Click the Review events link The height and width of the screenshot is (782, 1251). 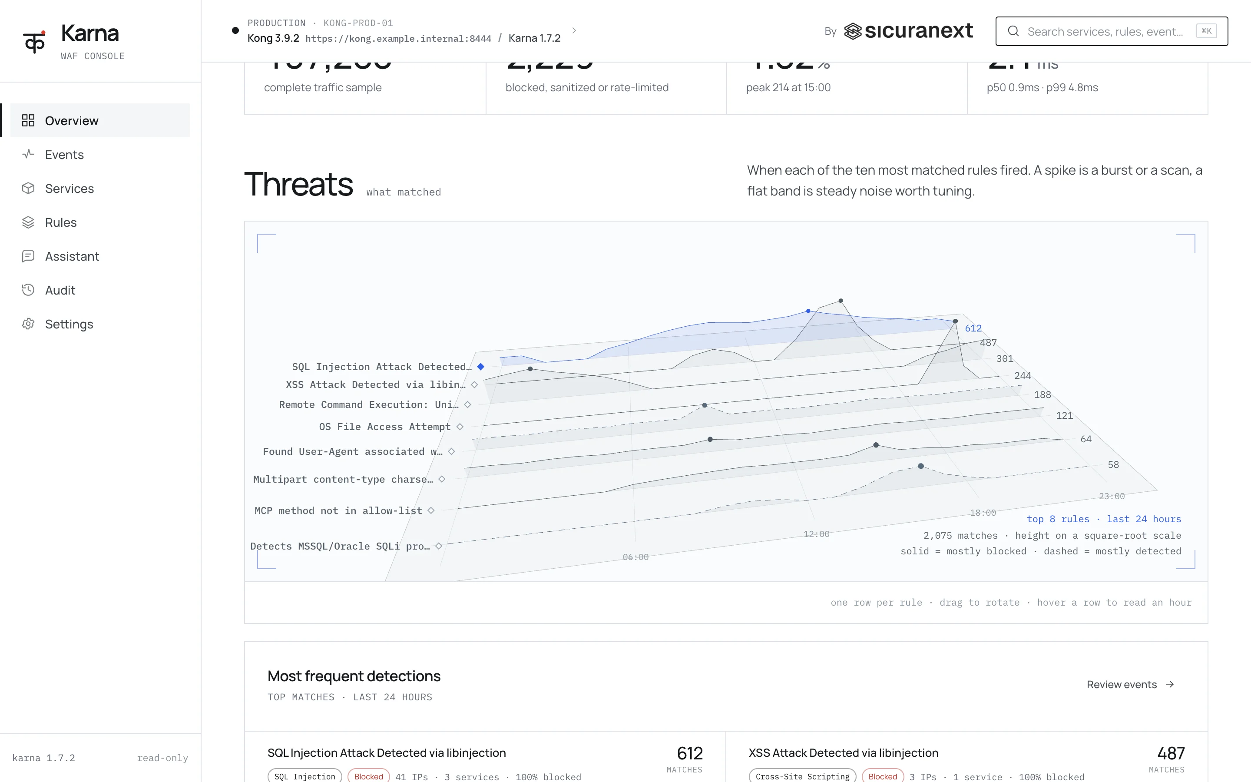pos(1131,684)
